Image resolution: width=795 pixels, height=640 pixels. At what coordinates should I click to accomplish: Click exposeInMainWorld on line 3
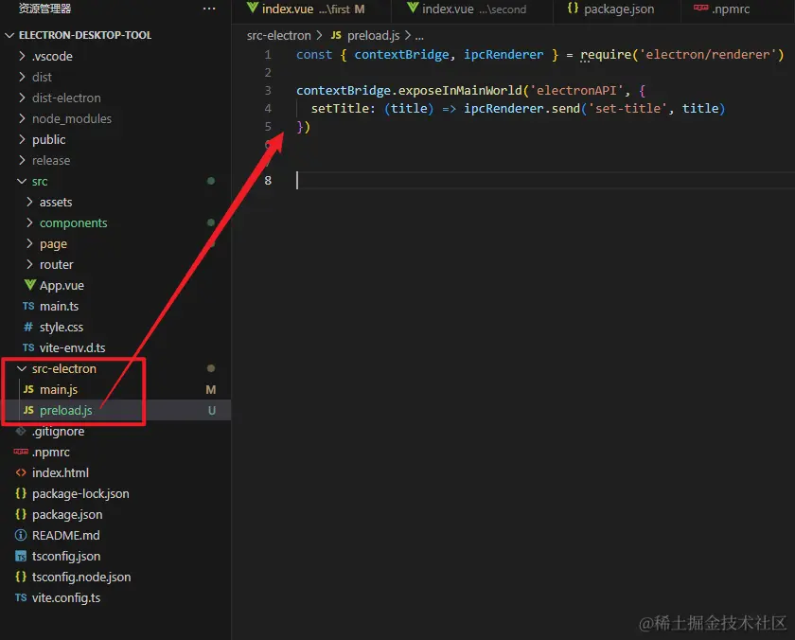tap(460, 90)
